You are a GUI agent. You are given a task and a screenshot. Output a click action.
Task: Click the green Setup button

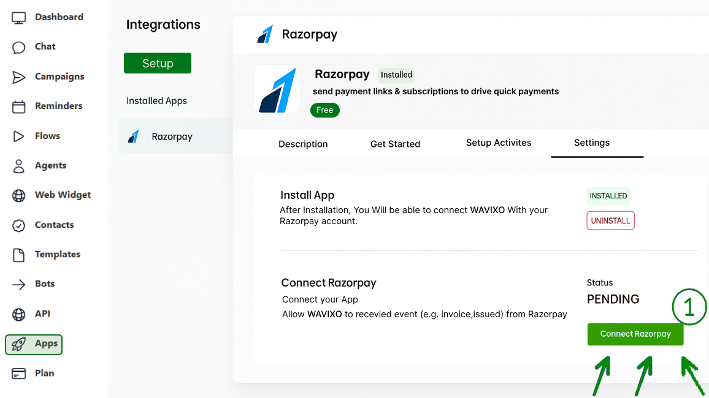point(158,63)
